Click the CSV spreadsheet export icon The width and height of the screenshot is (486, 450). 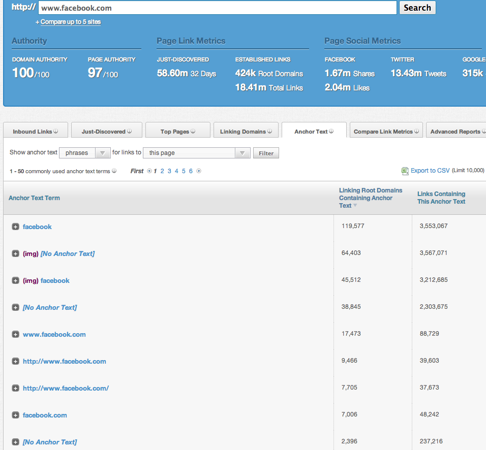pyautogui.click(x=405, y=171)
